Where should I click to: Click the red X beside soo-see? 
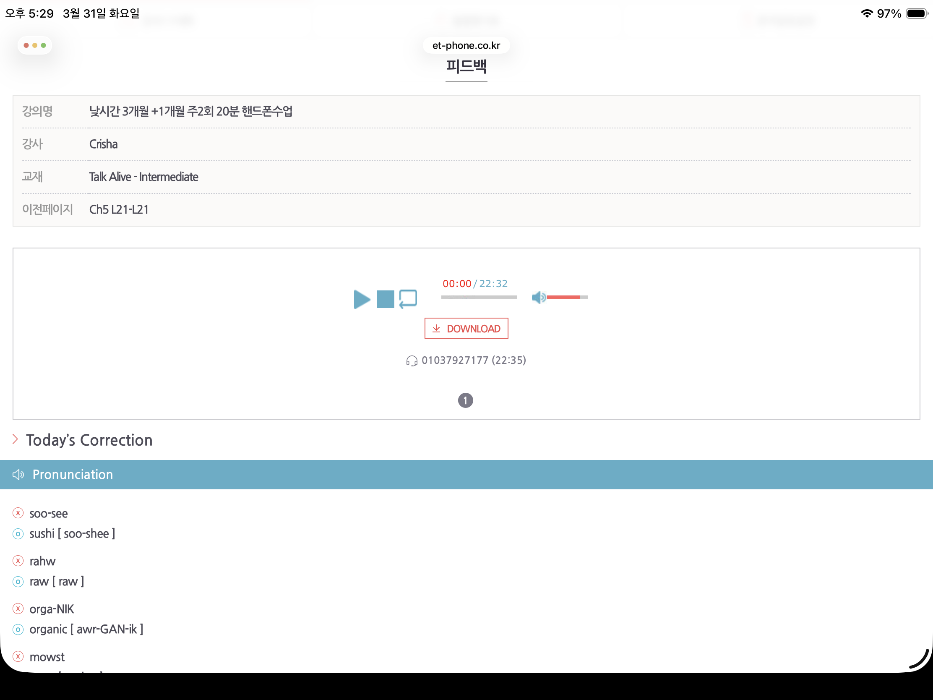18,513
